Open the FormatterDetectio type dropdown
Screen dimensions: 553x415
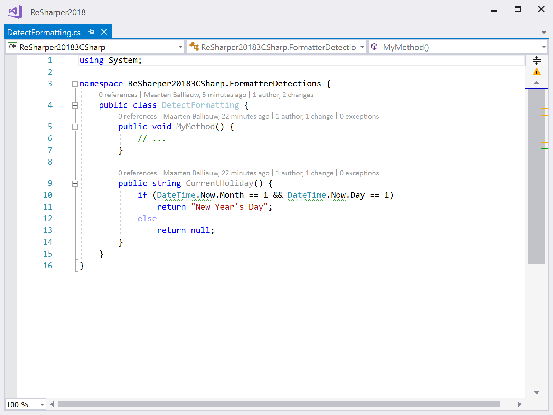click(362, 47)
